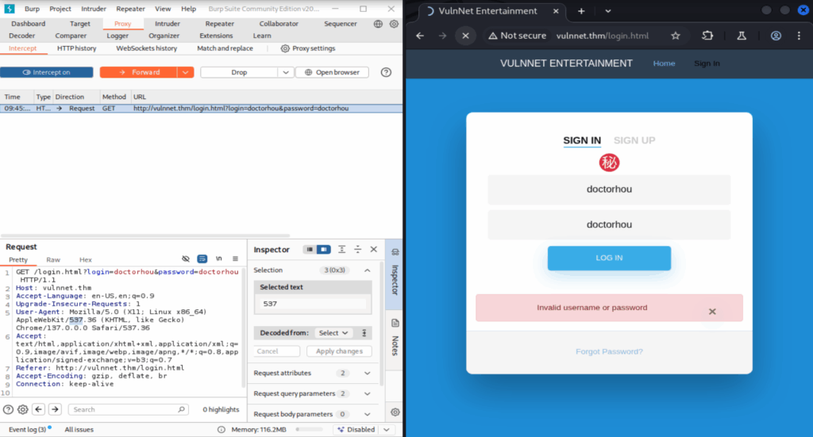The width and height of the screenshot is (813, 437).
Task: Switch to the HTTP history tab
Action: pyautogui.click(x=77, y=48)
